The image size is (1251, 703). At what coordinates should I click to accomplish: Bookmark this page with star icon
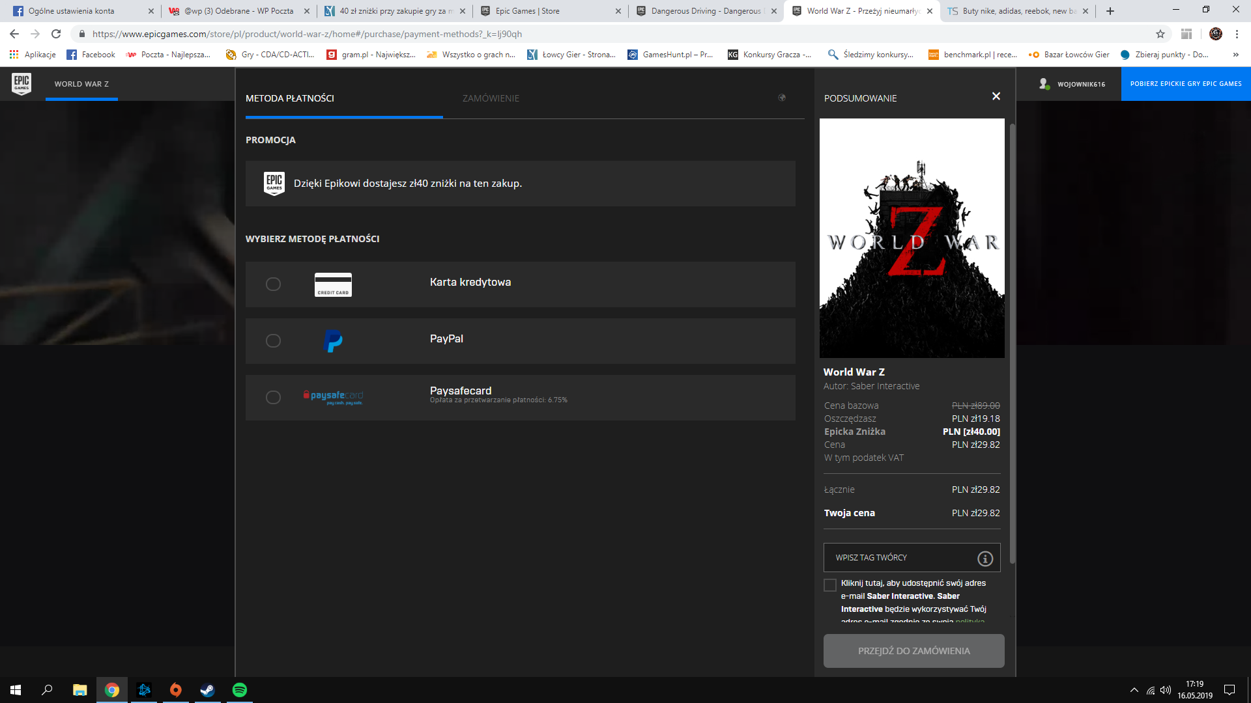click(1160, 34)
